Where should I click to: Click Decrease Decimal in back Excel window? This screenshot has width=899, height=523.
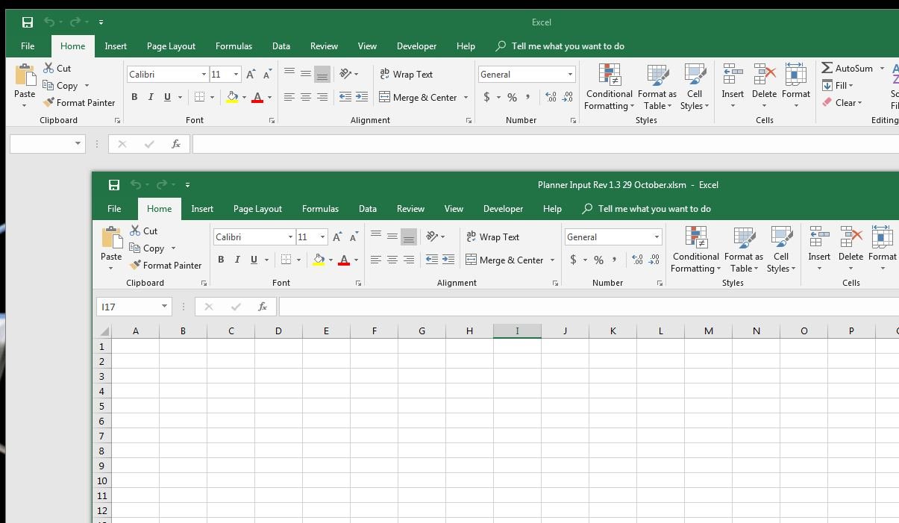click(x=568, y=97)
